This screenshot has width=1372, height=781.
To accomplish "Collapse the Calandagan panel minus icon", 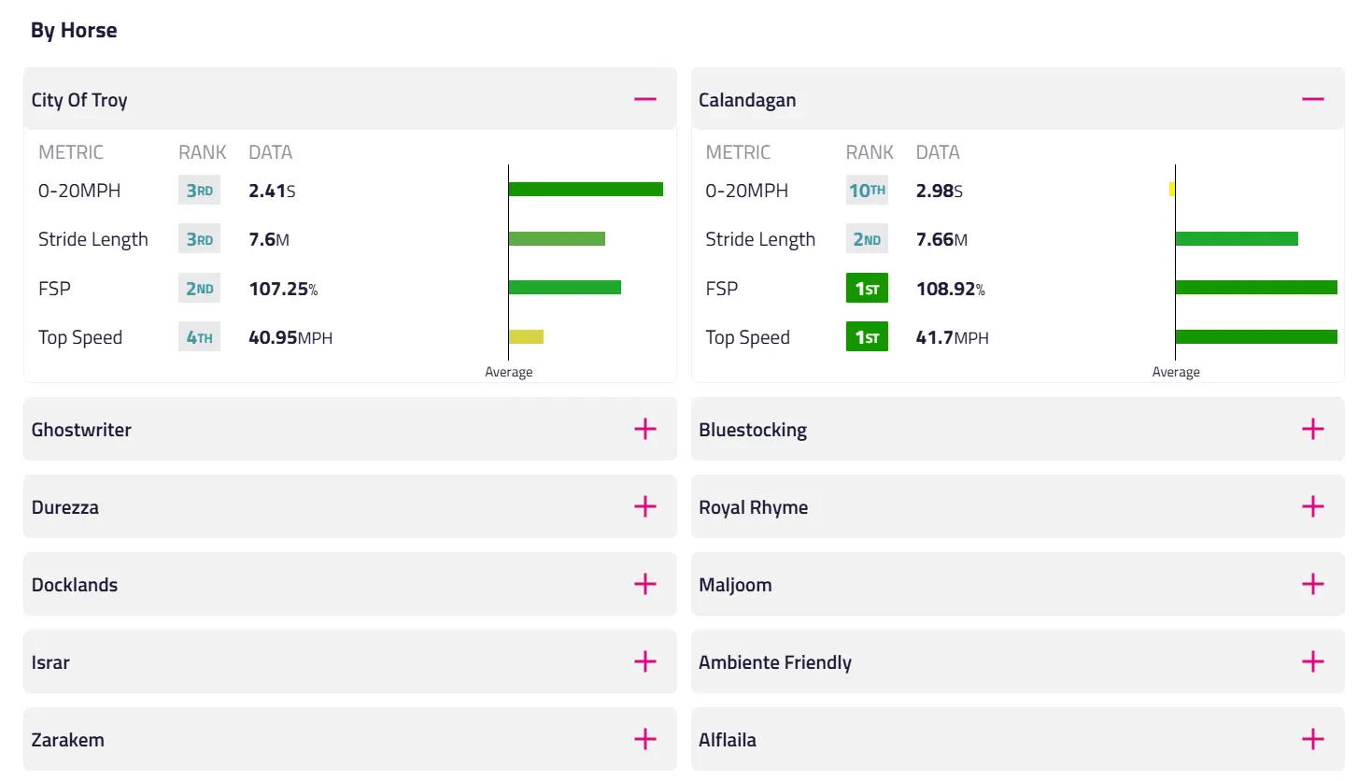I will point(1312,99).
